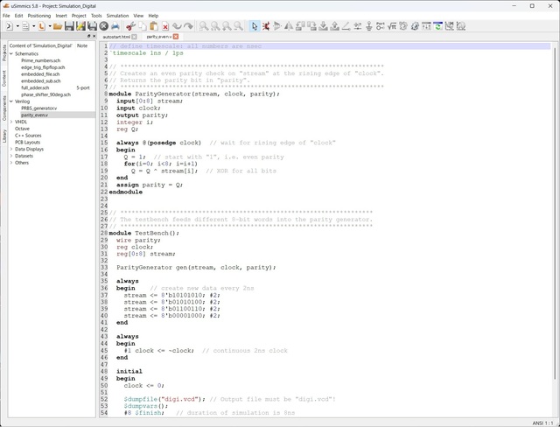The height and width of the screenshot is (427, 560).
Task: Collapse the Schematics tree group
Action: point(11,54)
